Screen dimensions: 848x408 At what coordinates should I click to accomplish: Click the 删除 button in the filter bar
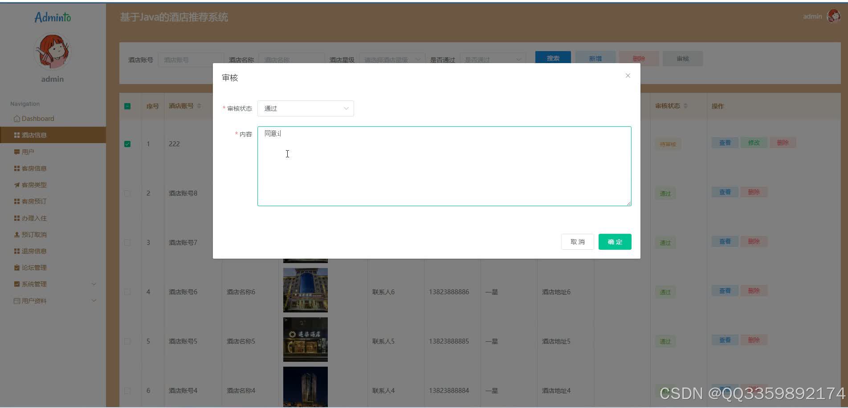coord(639,58)
